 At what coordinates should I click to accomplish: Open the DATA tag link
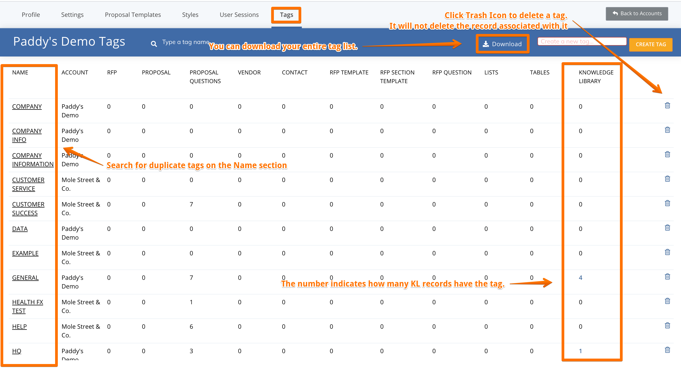tap(20, 229)
